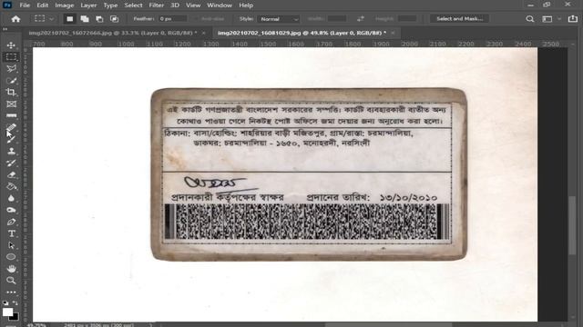Screen dimensions: 583x327
Task: Select the Ruler measurement tool
Action: [11, 115]
